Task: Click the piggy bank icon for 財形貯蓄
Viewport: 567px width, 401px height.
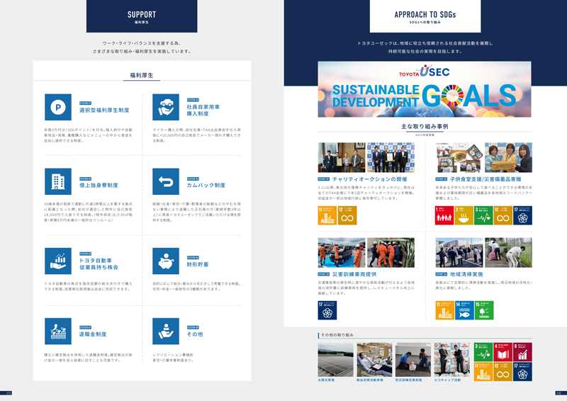Action: 166,261
